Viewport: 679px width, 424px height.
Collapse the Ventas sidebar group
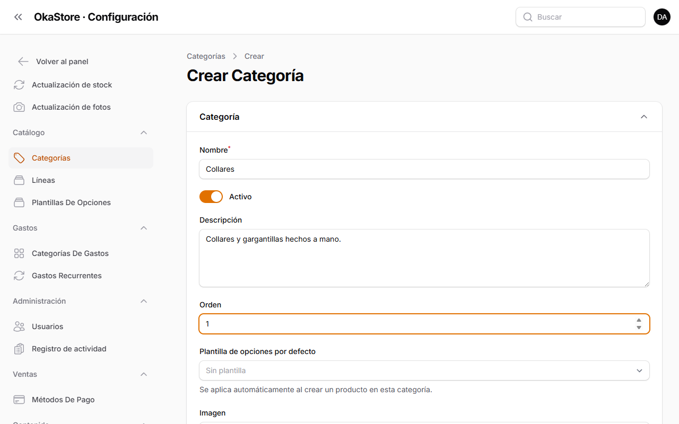pyautogui.click(x=144, y=374)
